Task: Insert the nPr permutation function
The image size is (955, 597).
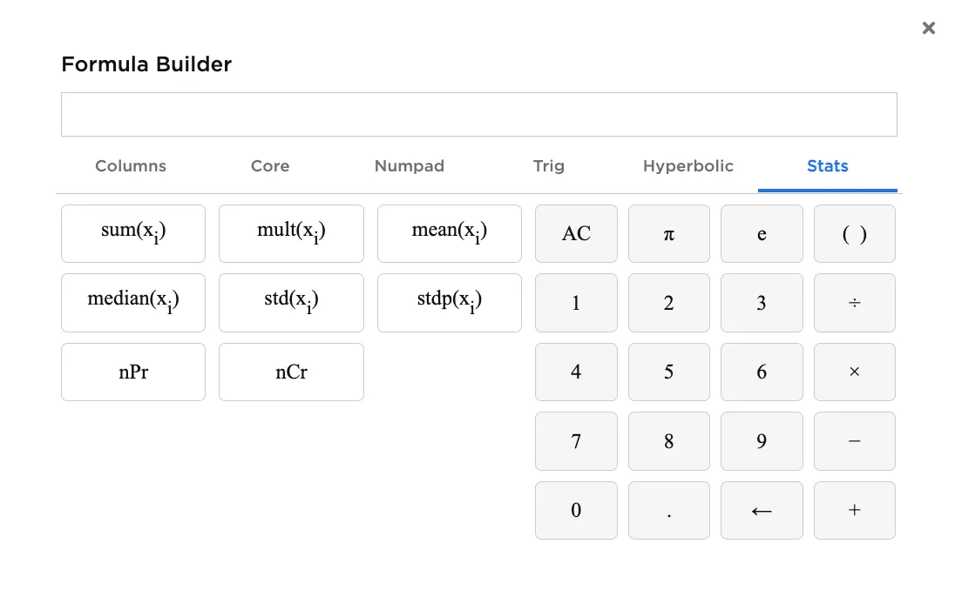Action: coord(132,372)
